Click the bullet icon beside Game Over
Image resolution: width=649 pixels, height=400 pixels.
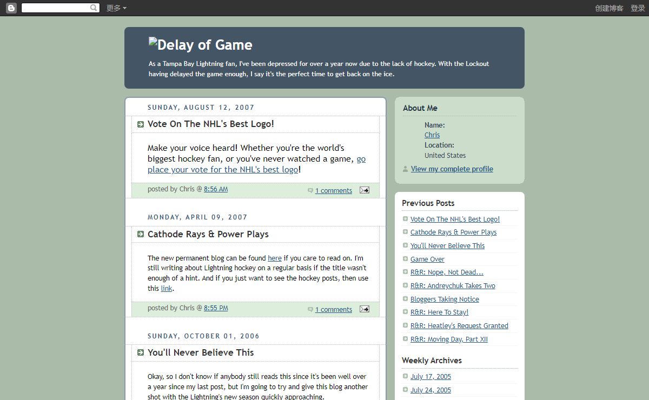[406, 259]
